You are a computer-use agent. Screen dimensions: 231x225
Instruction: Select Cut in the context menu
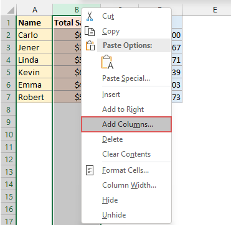[x=126, y=16]
